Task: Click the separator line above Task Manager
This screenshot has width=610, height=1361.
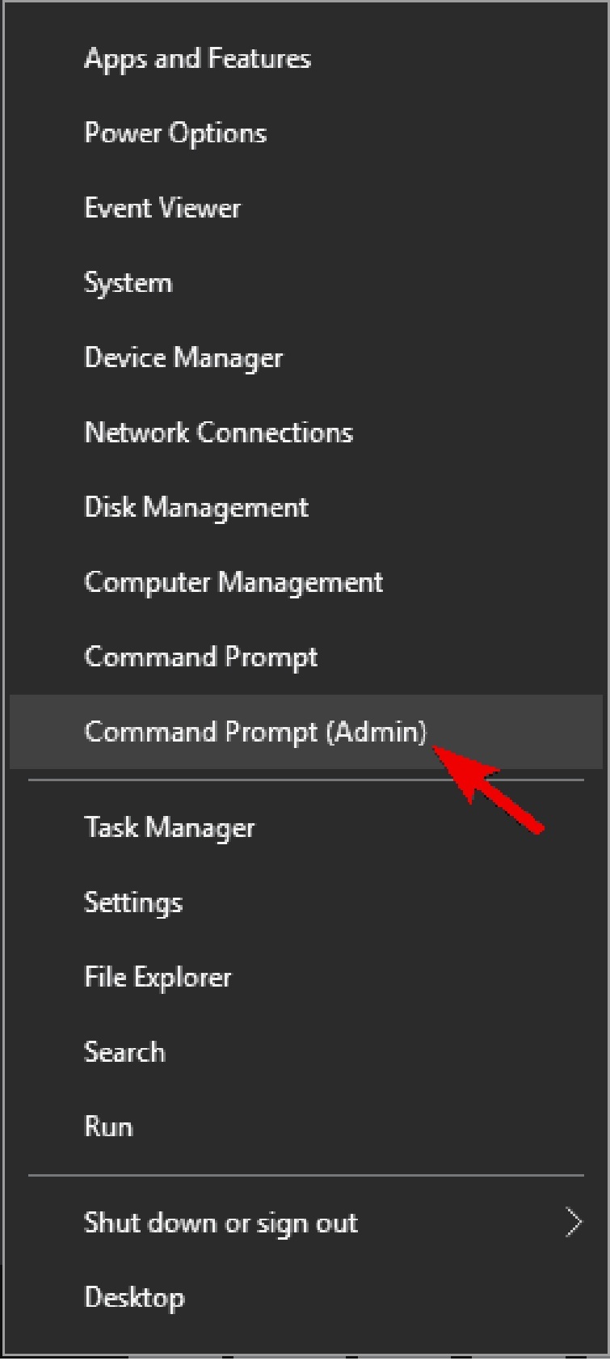Action: pos(305,780)
